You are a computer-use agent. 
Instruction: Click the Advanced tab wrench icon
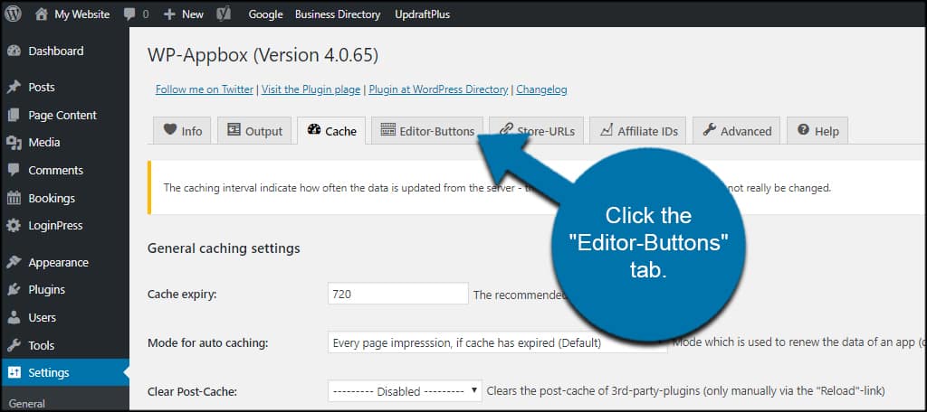(710, 130)
